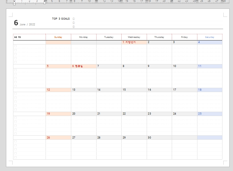Click the date 30 cell
The width and height of the screenshot is (233, 171).
pos(159,138)
